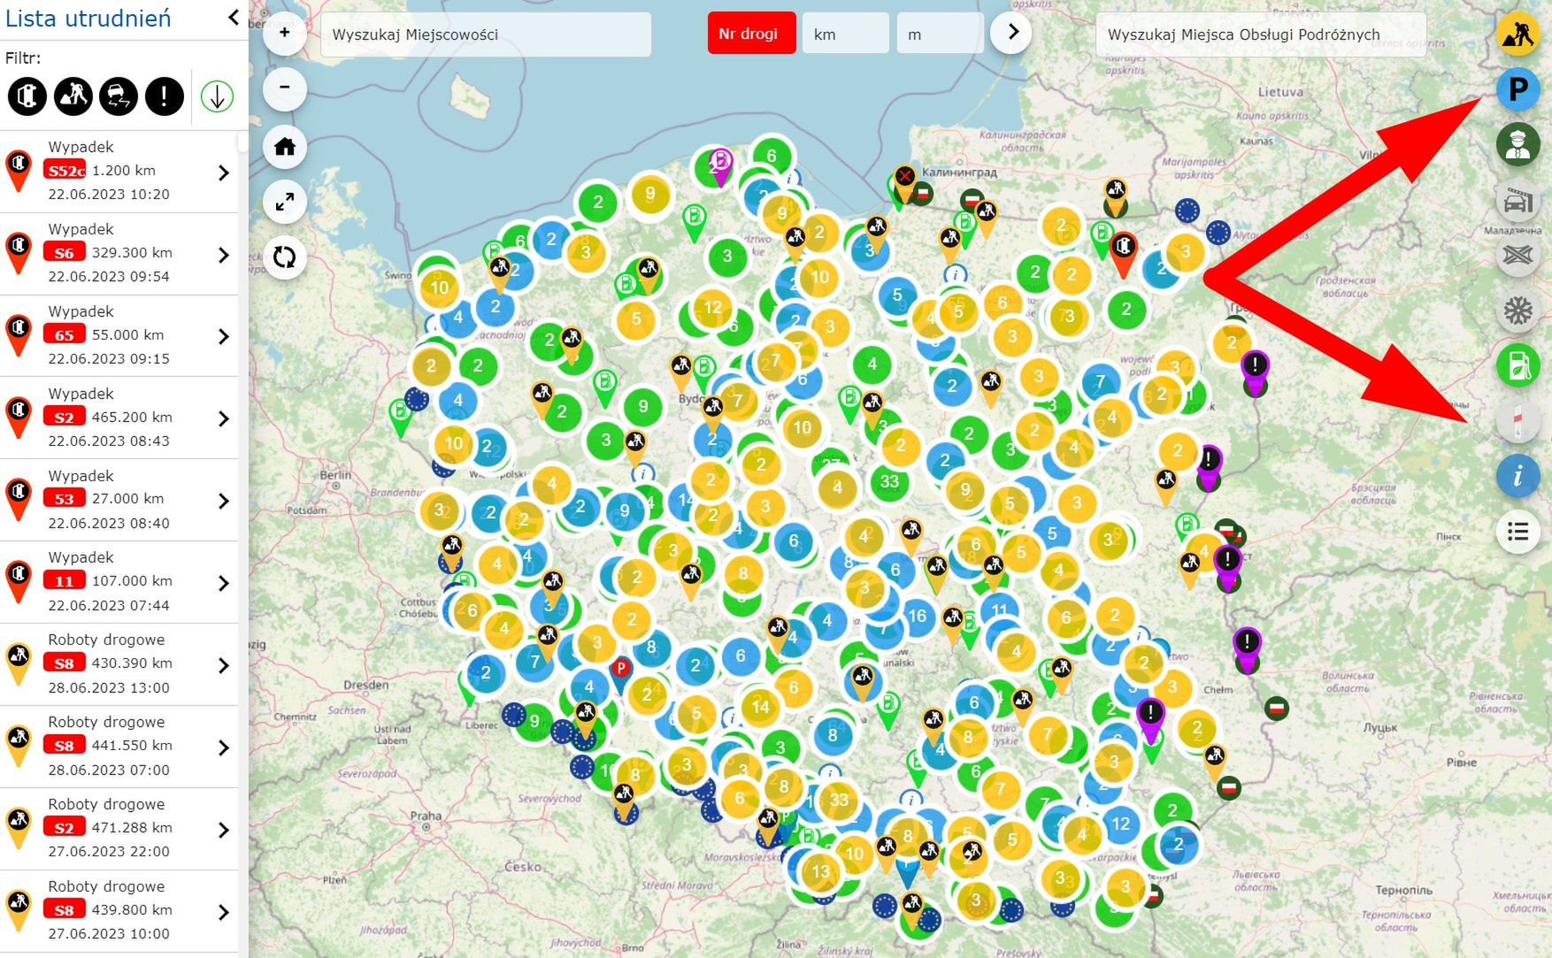Toggle the exclamation warning filter
The image size is (1552, 958).
[x=163, y=97]
